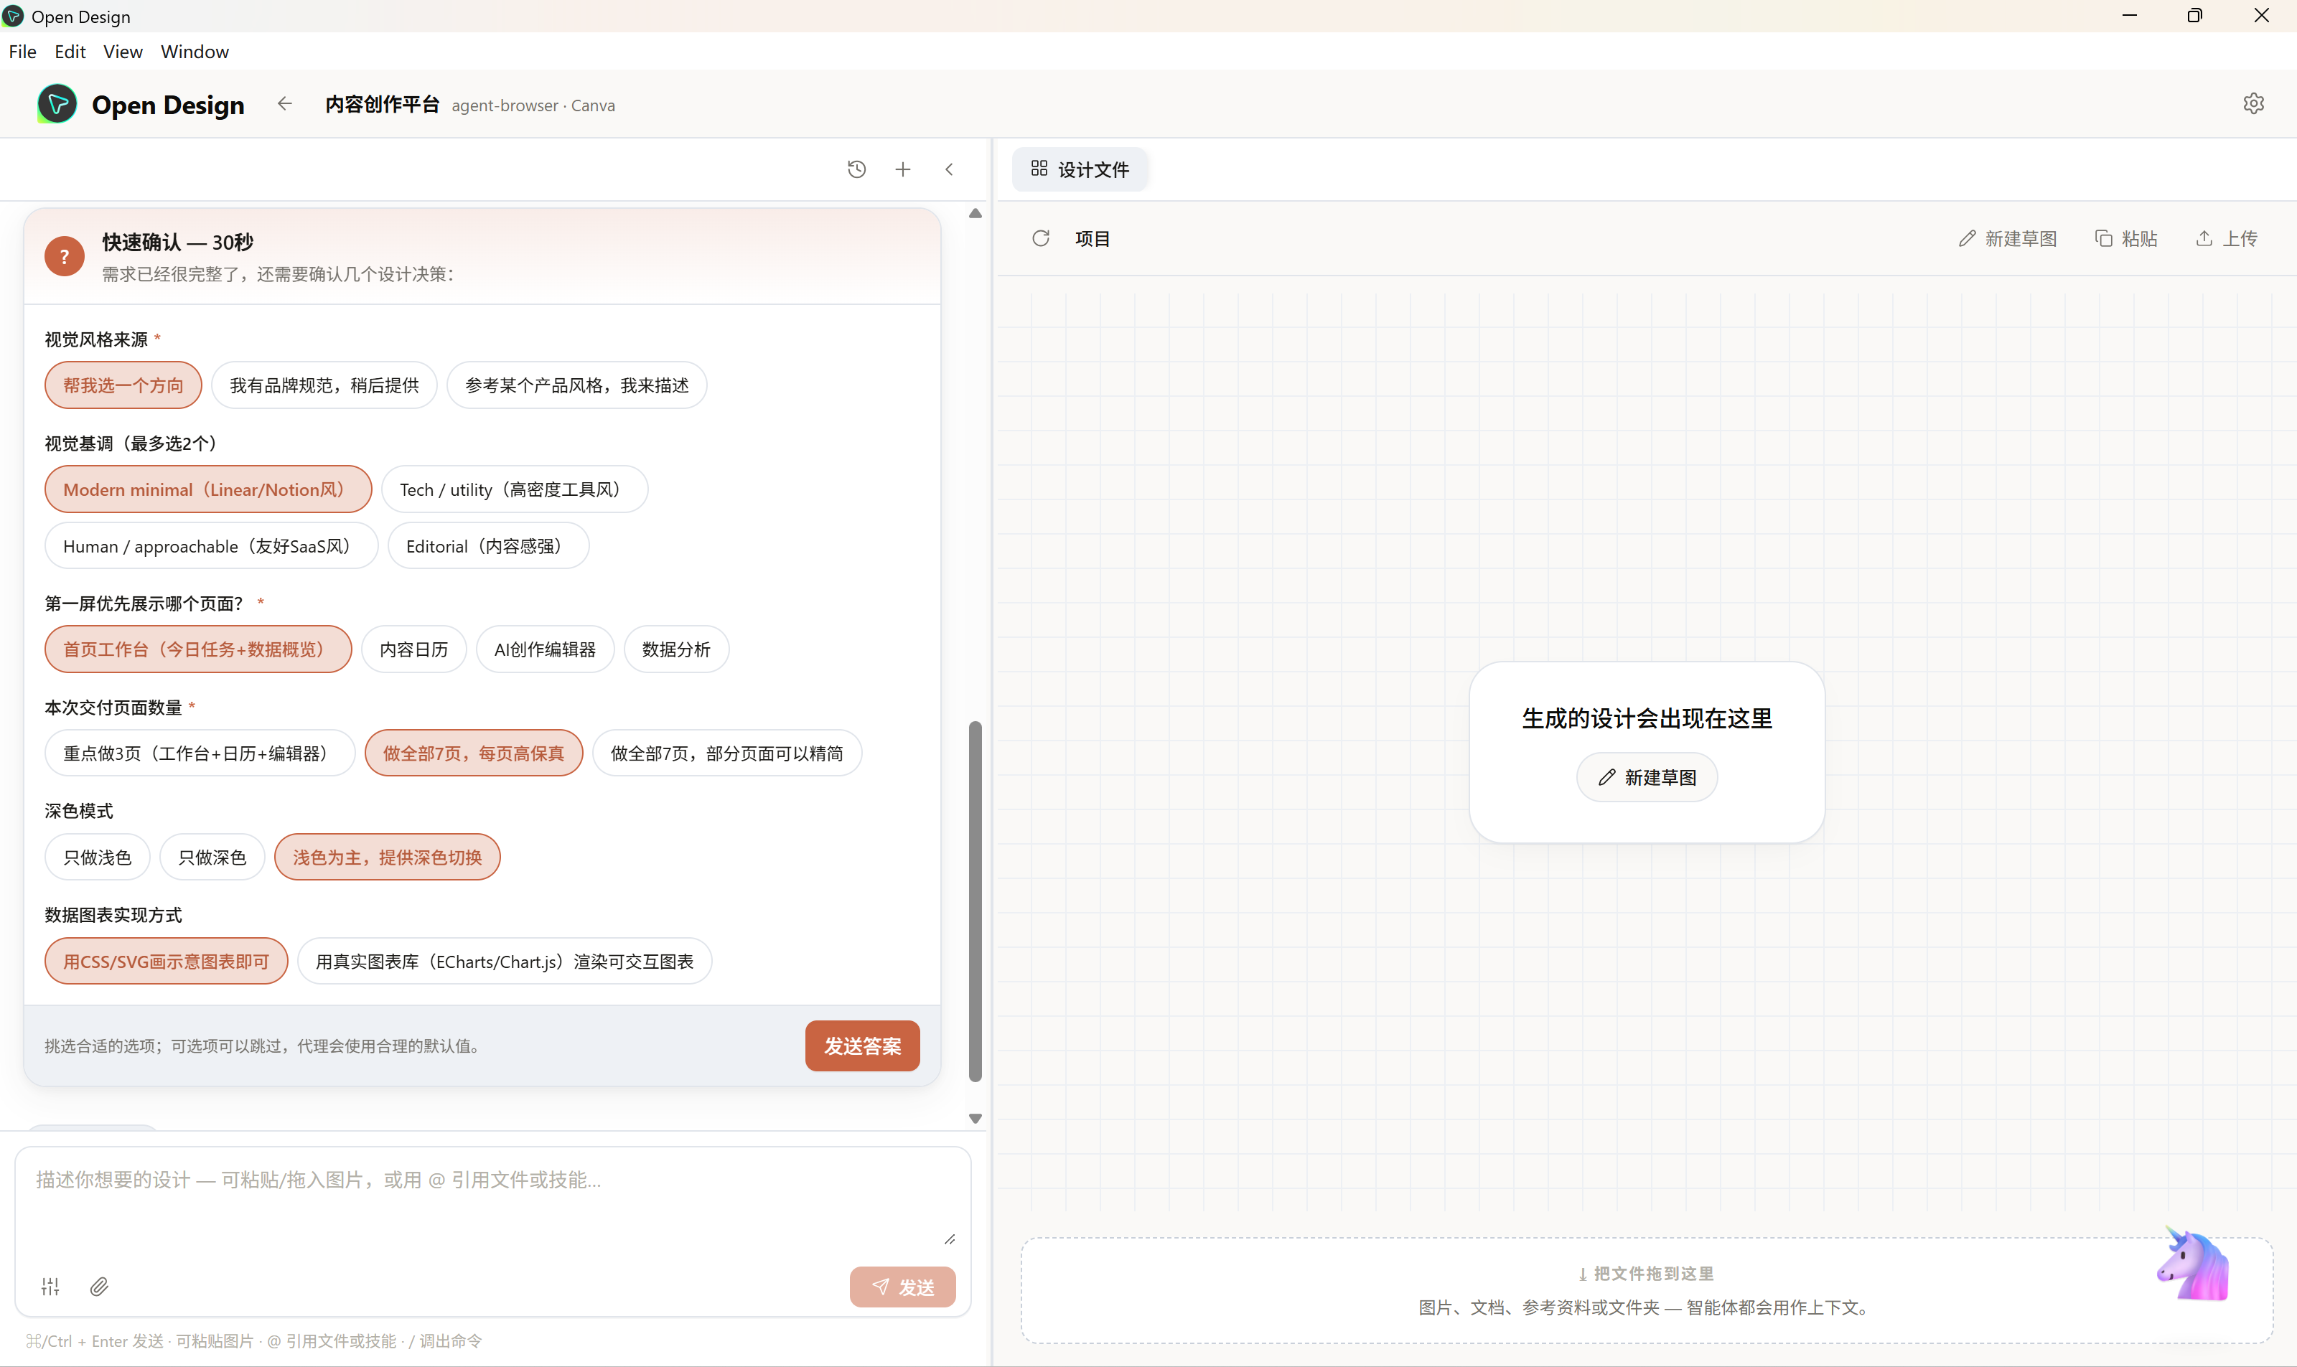Click the Open Design logo icon
Viewport: 2297px width, 1367px height.
point(57,104)
